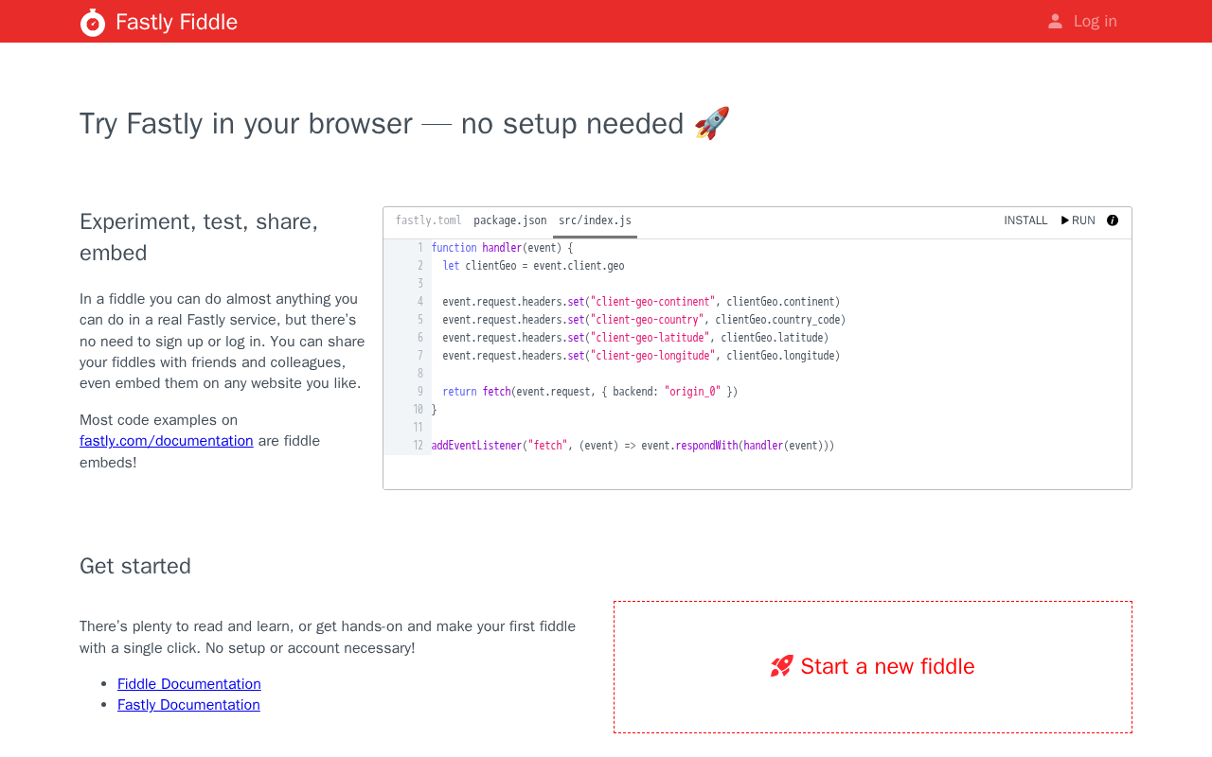Open the package.json tab

pyautogui.click(x=509, y=220)
